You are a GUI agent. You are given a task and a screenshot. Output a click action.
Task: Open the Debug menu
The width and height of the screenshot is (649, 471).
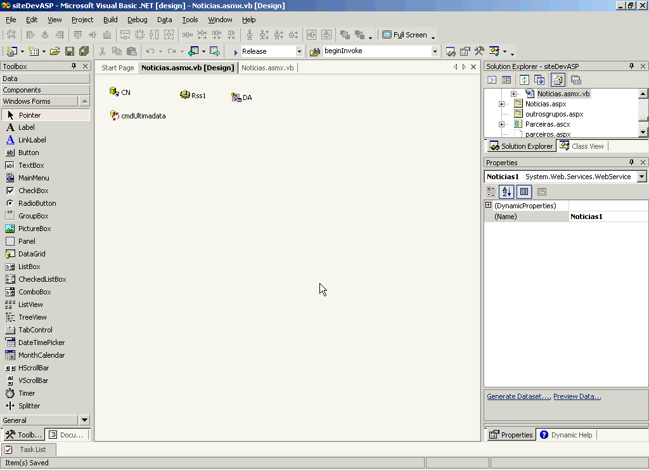pos(137,20)
